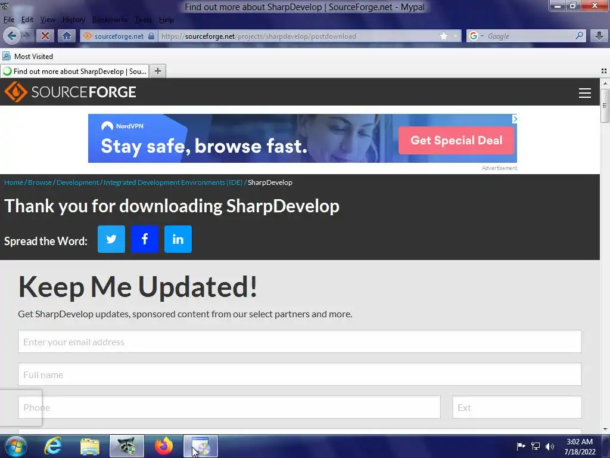Screen dimensions: 610x458
Task: Click the NordVPN banner advertisement
Action: click(302, 138)
